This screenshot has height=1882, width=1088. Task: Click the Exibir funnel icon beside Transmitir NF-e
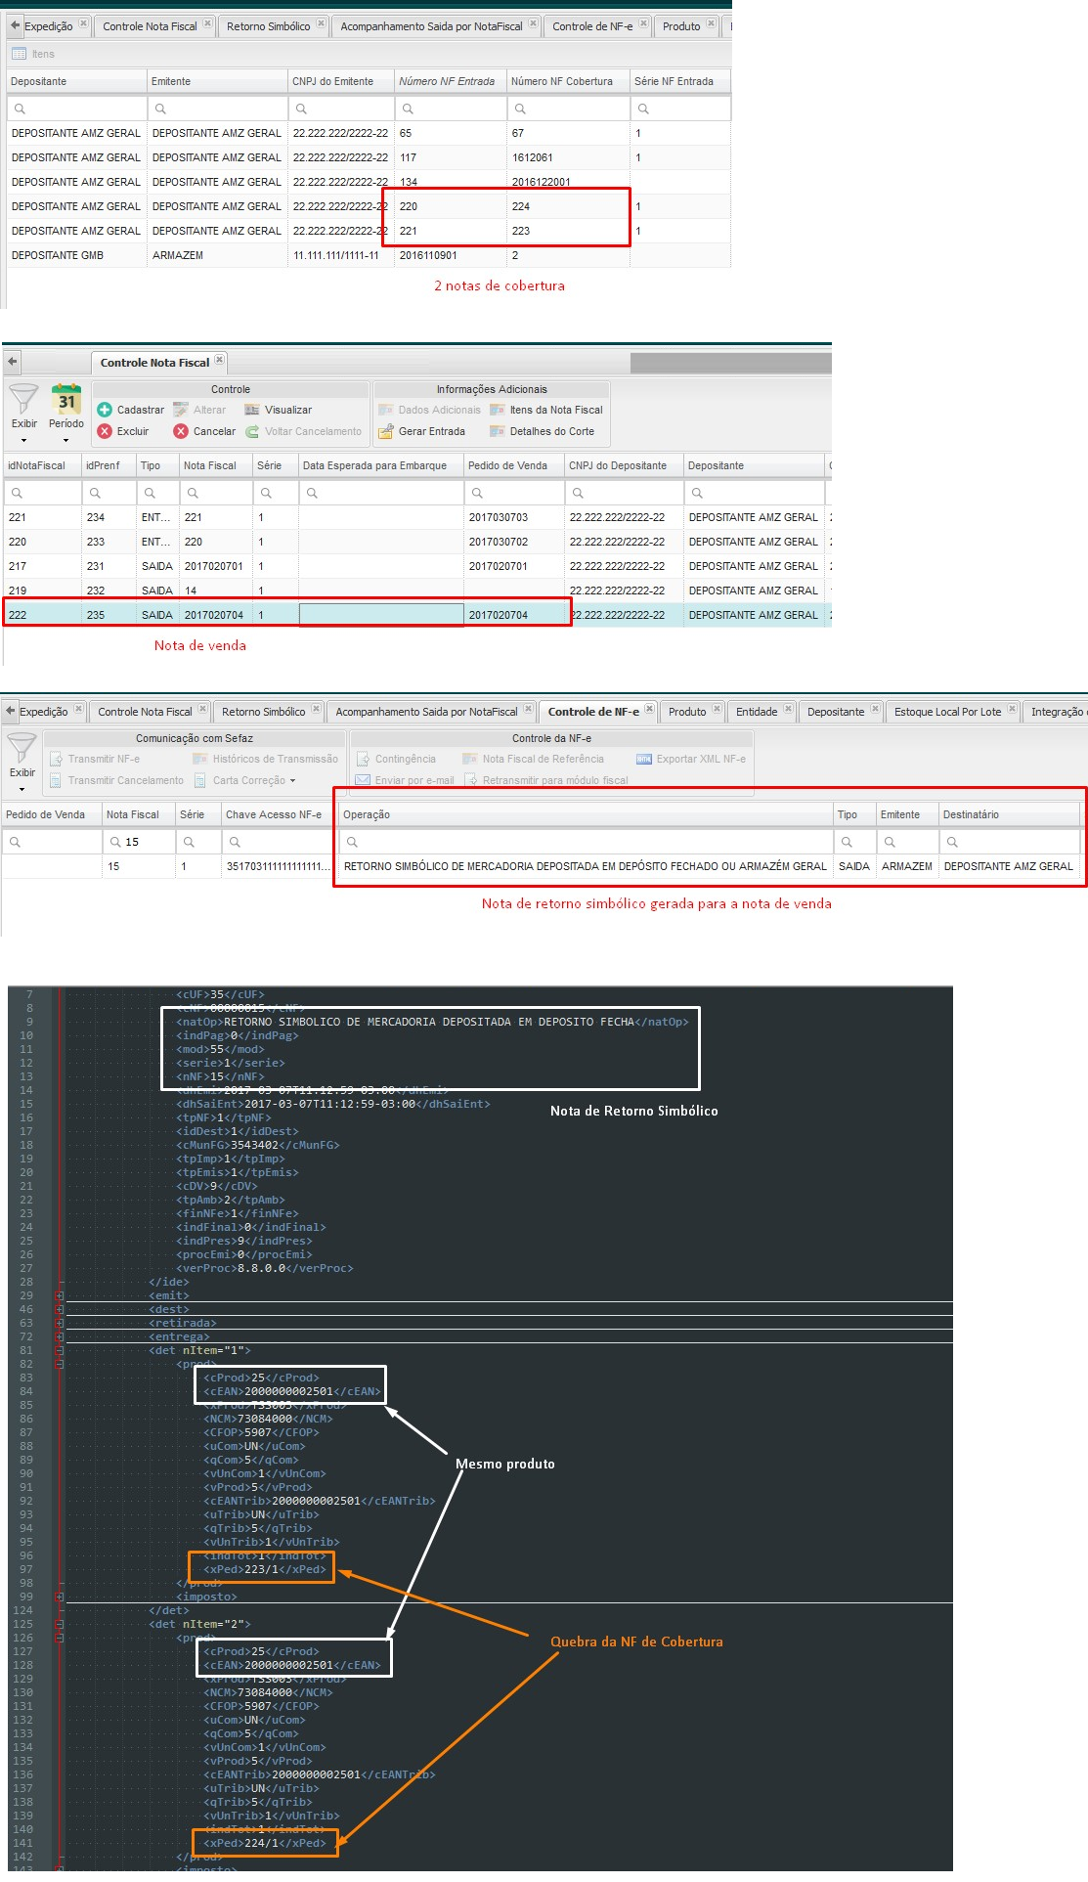point(22,748)
